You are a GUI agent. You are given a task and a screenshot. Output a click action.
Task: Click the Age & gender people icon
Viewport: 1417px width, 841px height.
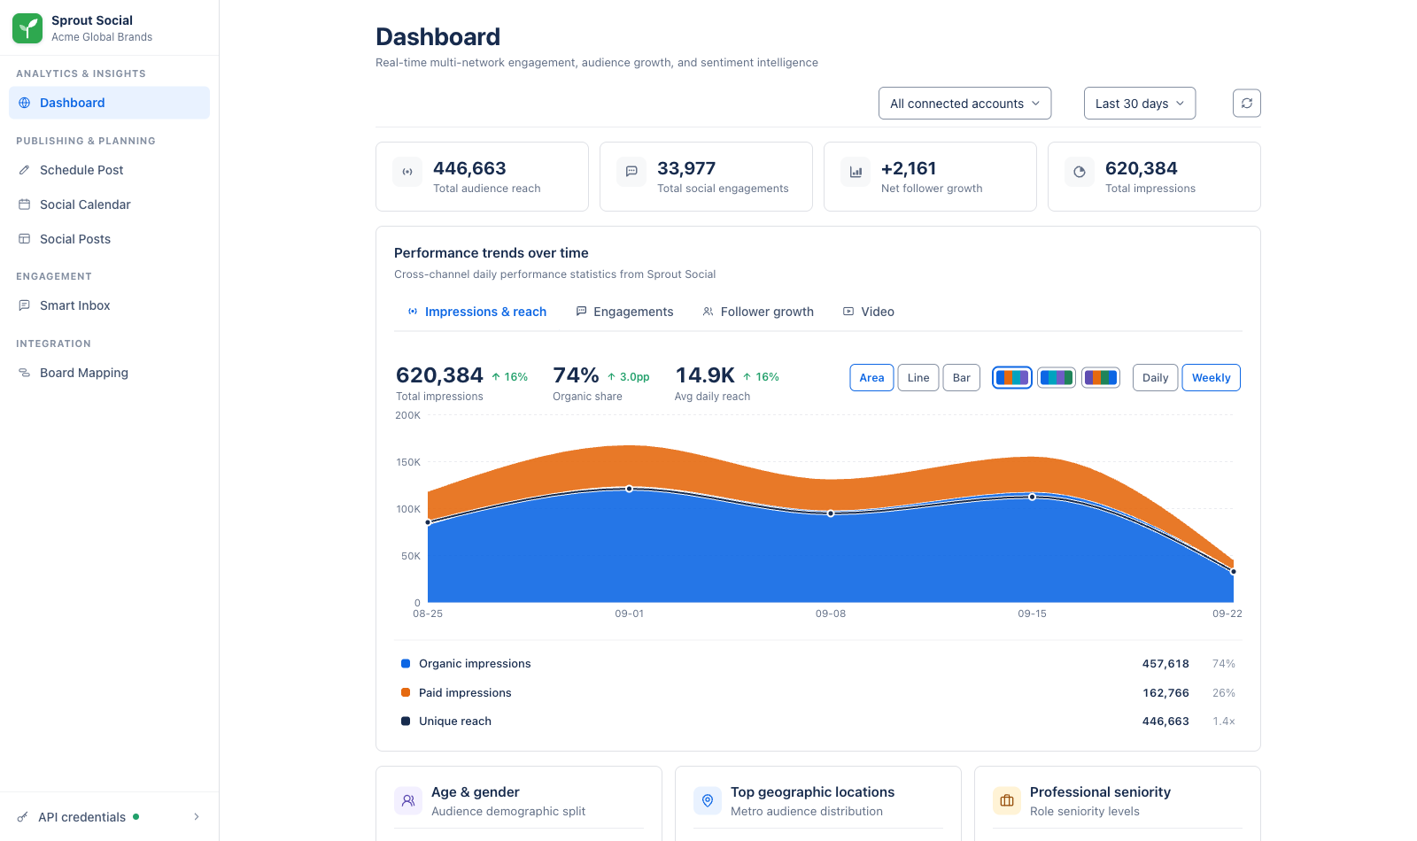tap(408, 801)
